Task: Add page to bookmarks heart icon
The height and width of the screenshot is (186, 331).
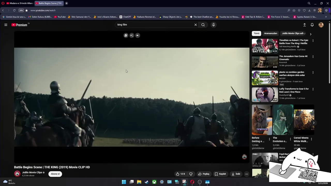Action: 304,10
